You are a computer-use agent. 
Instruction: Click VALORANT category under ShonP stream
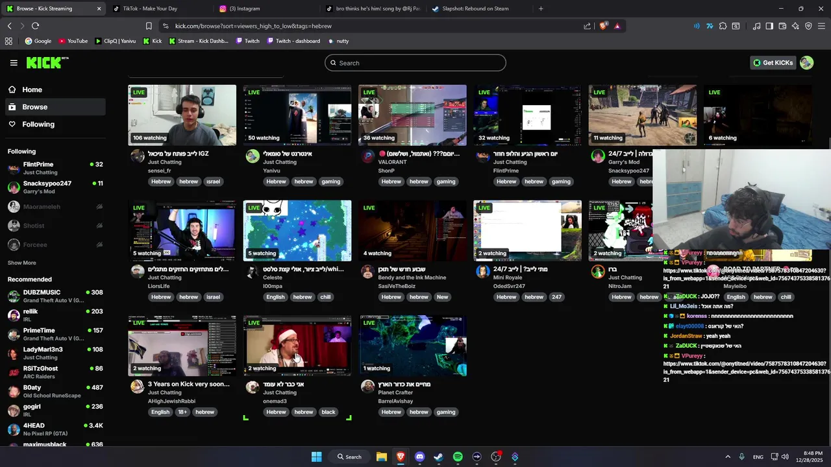[x=393, y=162]
